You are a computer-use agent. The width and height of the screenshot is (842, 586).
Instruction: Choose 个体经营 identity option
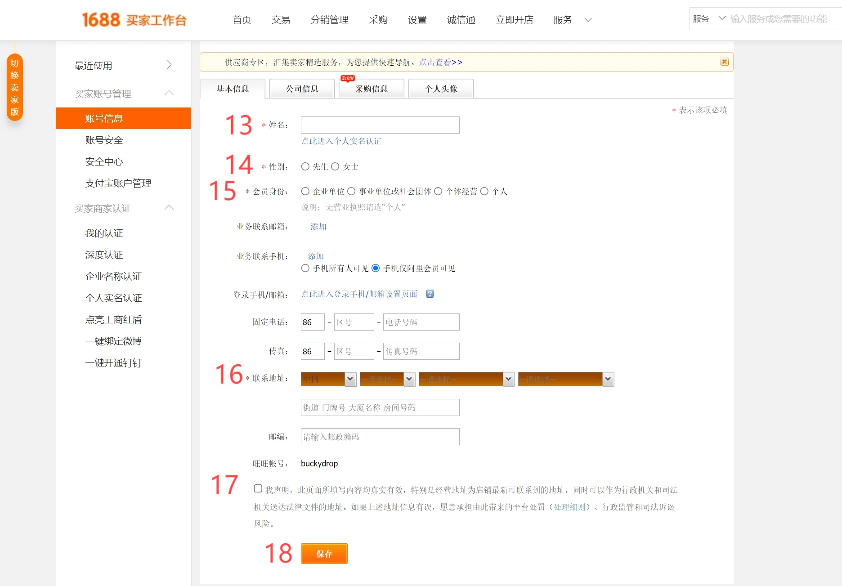[x=438, y=191]
